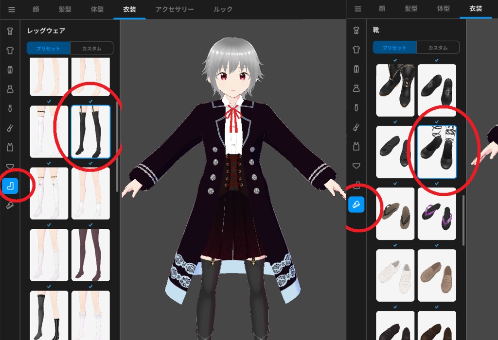Screen dimensions: 498x340
Task: Switch to the ルック tab
Action: (223, 10)
